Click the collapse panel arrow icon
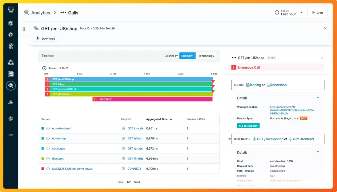337x192 pixels. point(23,29)
